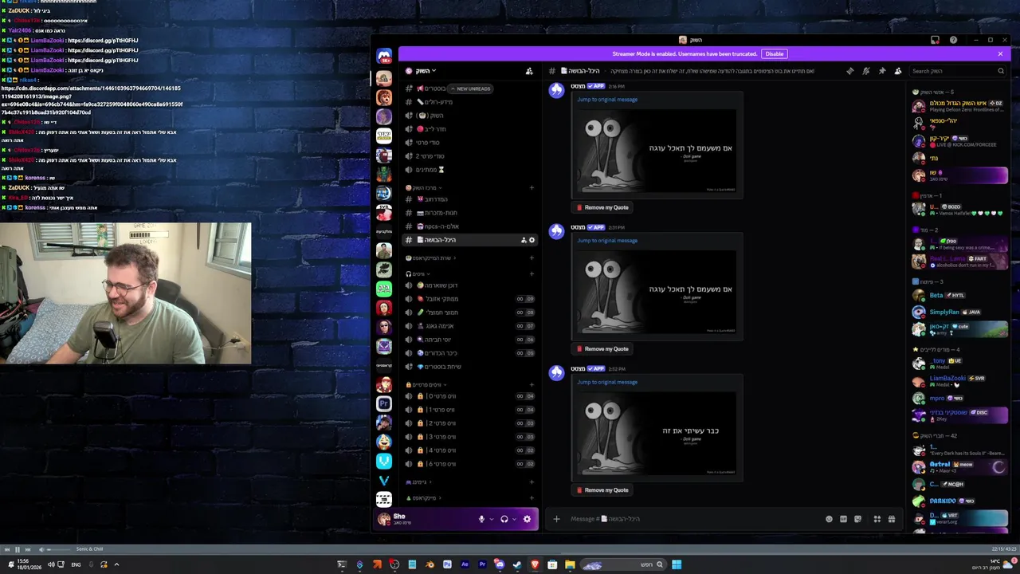
Task: Open the sticker picker icon
Action: 857,519
